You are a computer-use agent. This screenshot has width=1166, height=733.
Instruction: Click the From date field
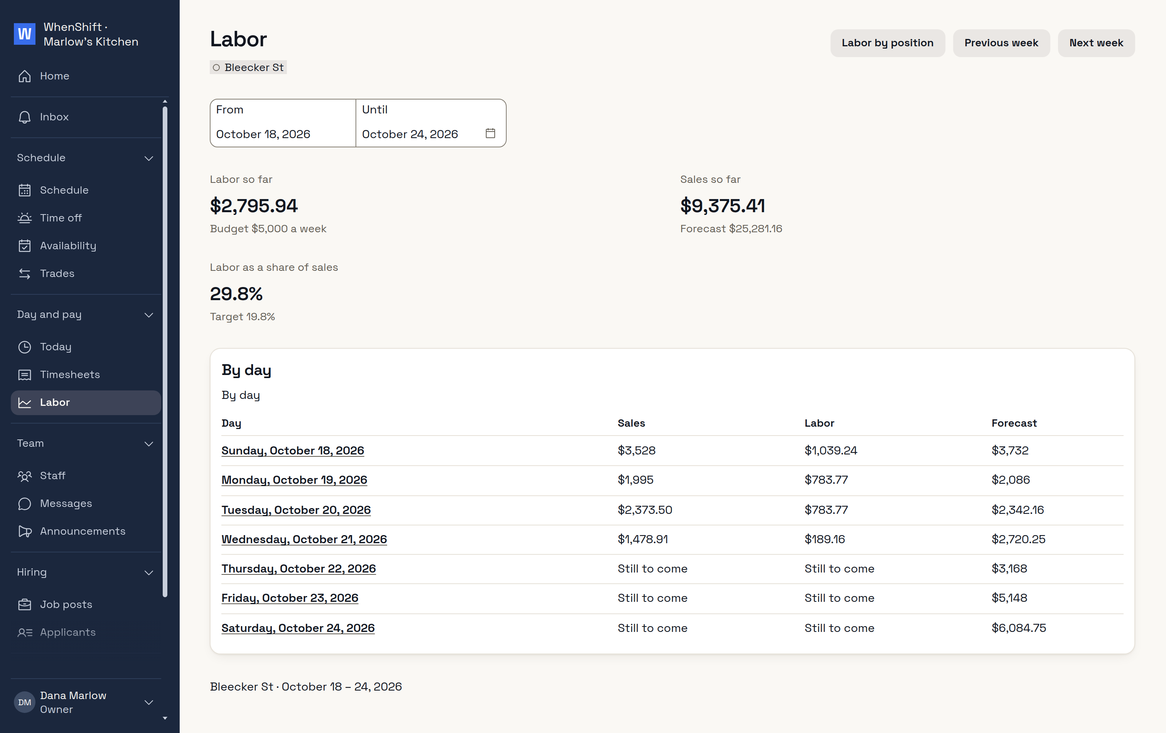point(283,123)
